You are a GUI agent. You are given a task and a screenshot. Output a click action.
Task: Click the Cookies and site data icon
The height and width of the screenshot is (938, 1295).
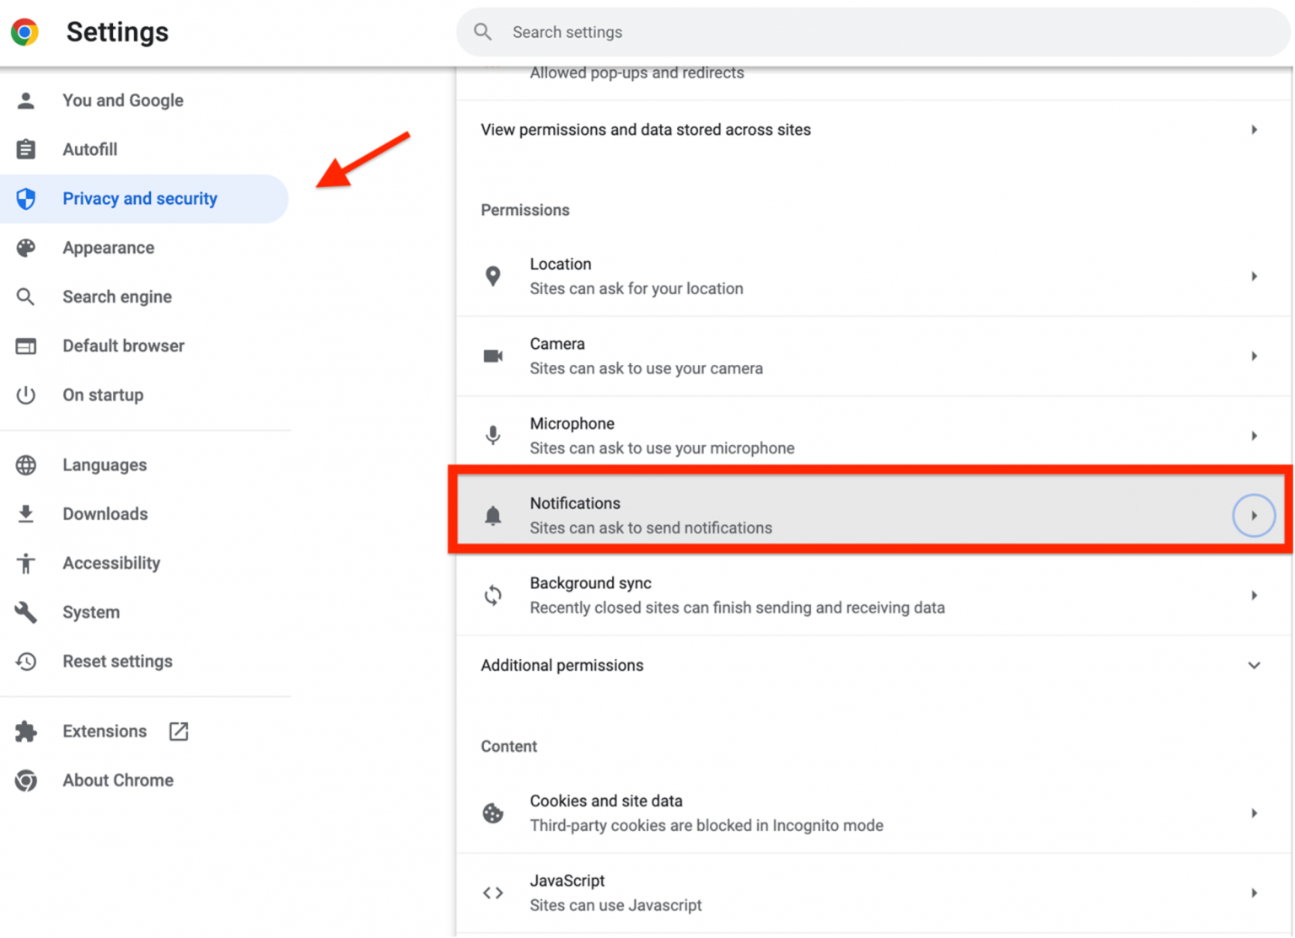(x=493, y=812)
